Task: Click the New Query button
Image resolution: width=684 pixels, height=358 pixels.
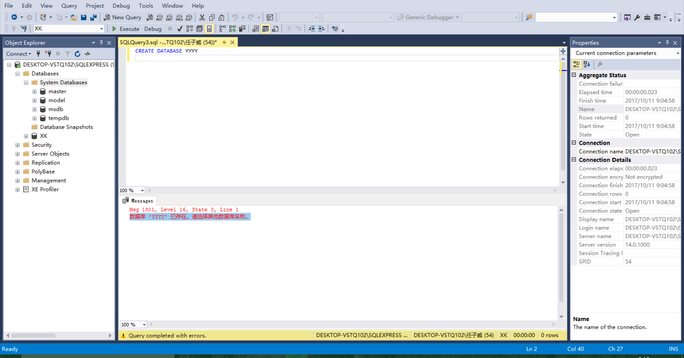Action: (x=122, y=17)
